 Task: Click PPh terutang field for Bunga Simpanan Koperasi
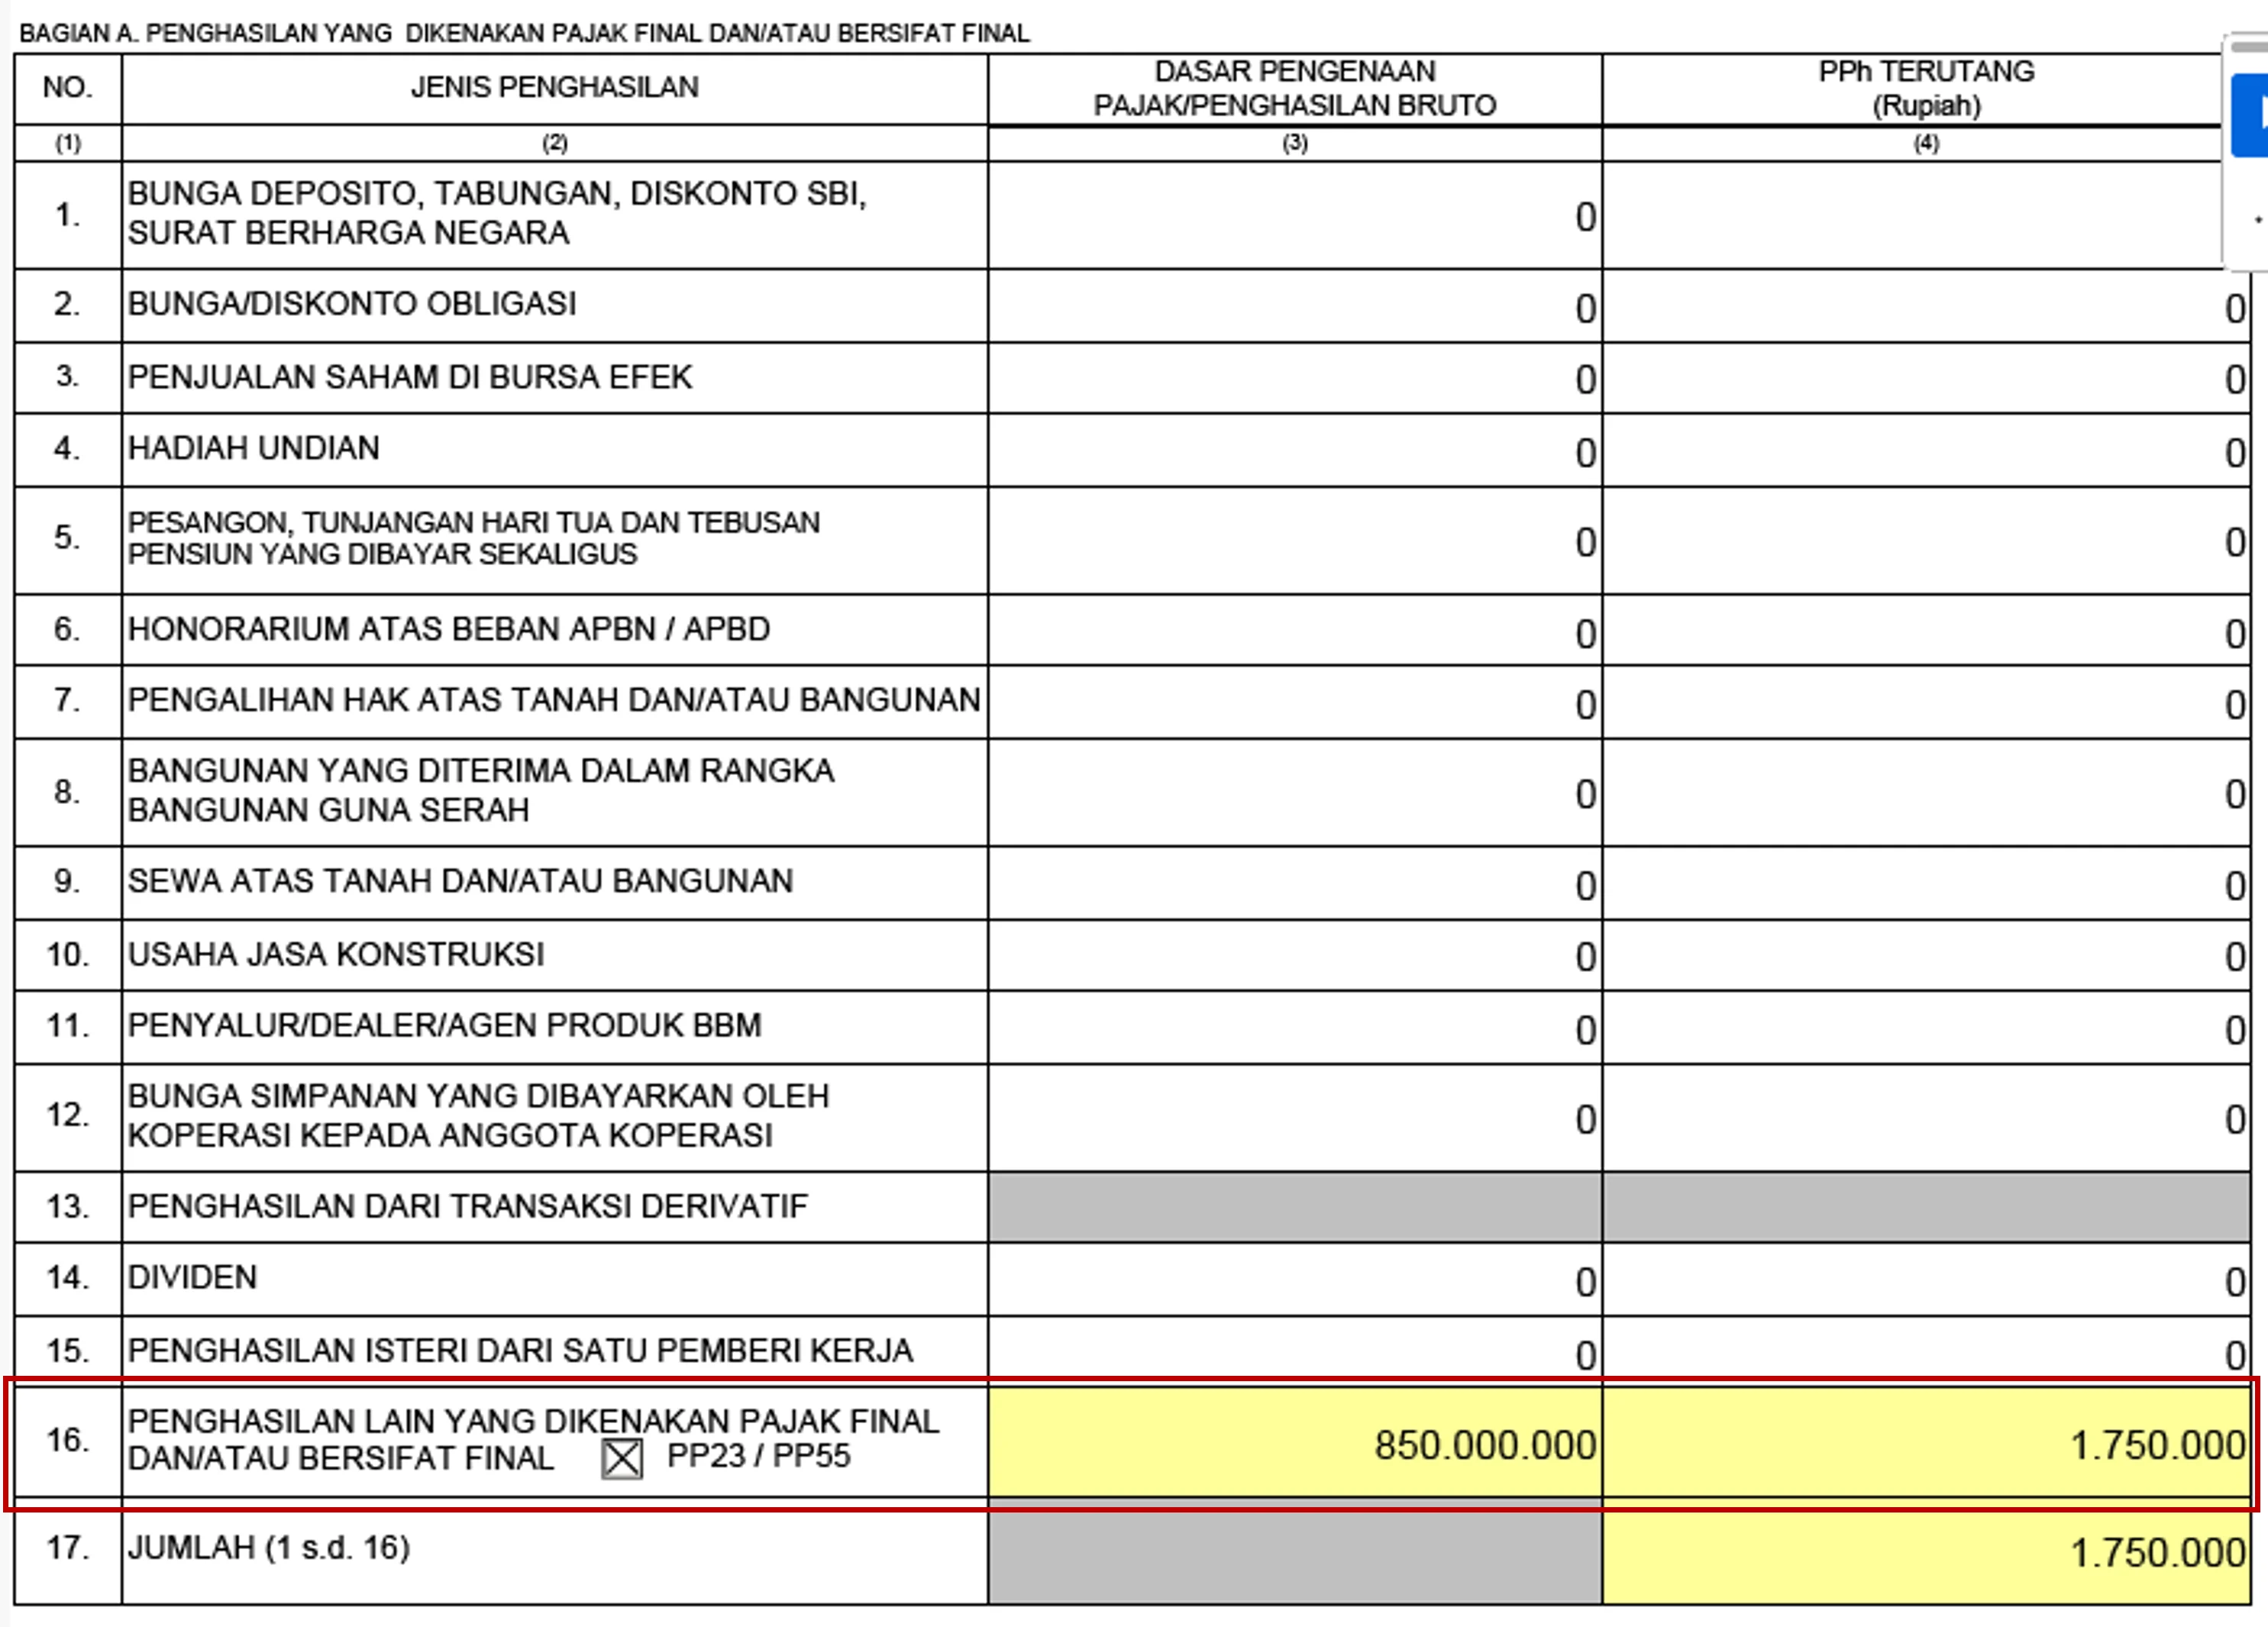[x=1926, y=1118]
